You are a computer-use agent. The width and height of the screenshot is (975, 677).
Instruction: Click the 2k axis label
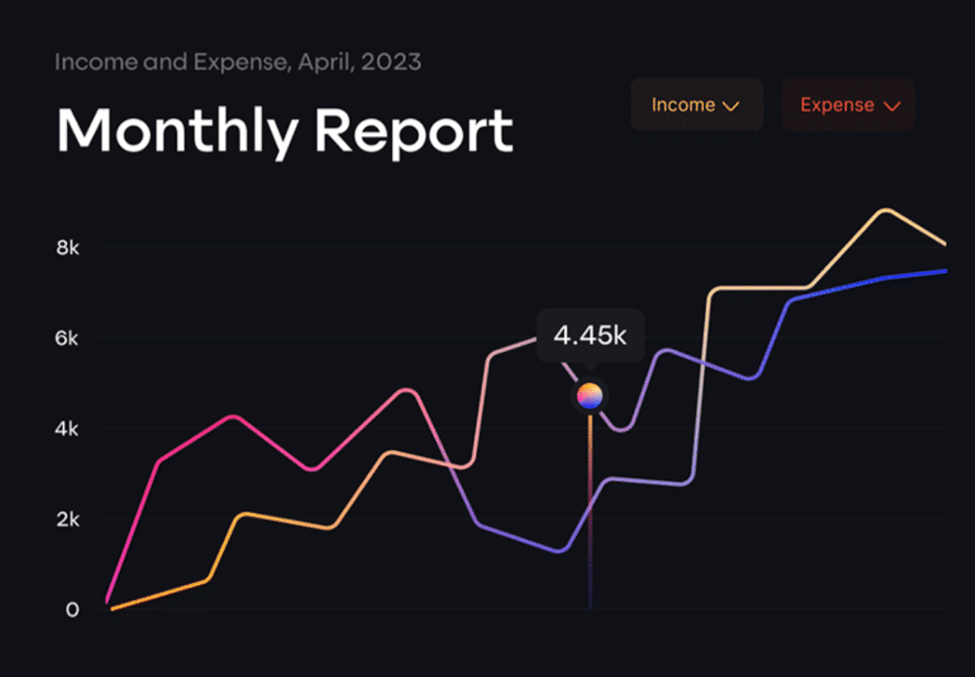(x=68, y=519)
